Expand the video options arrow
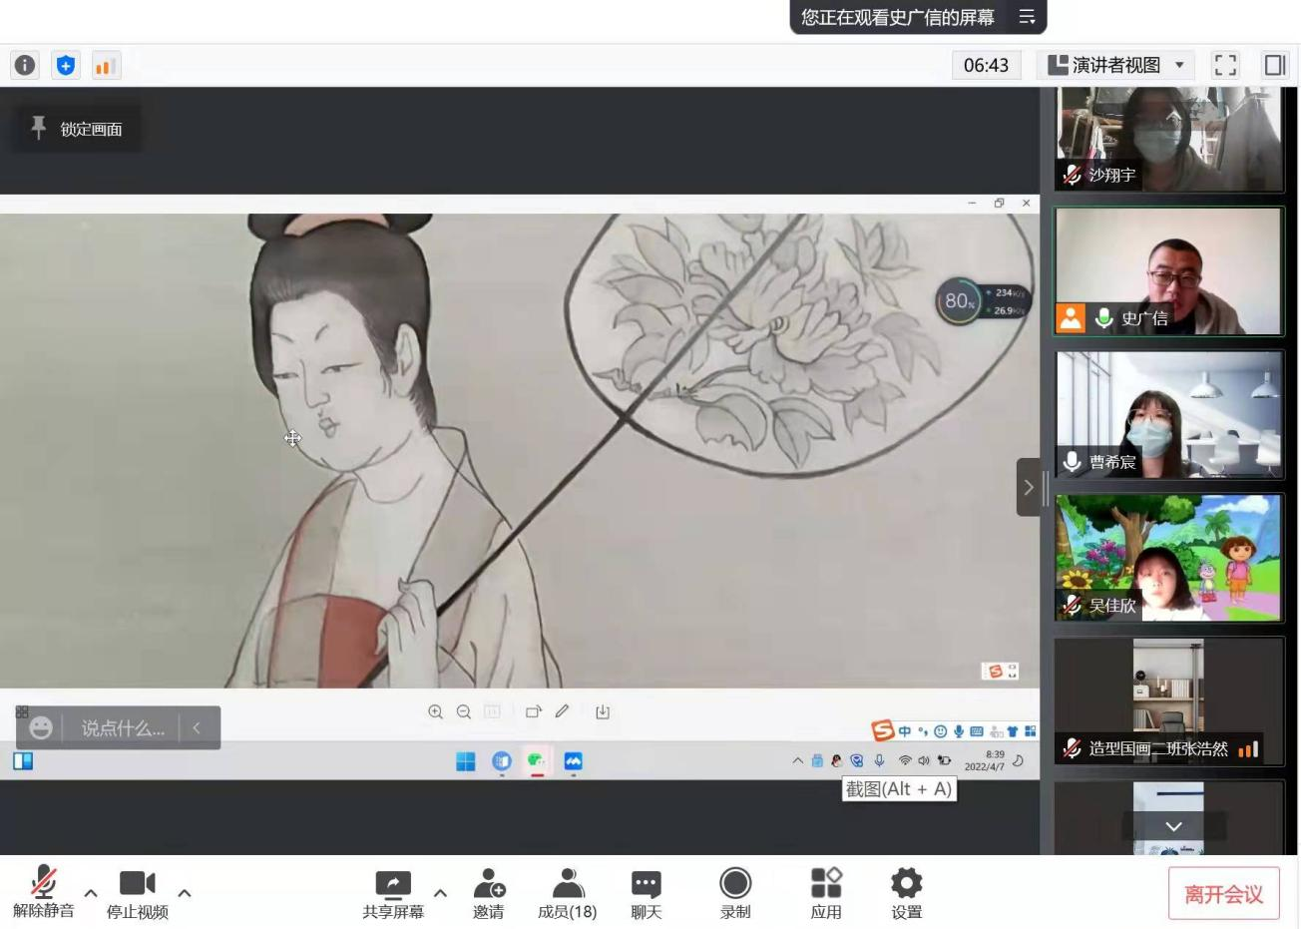 (x=185, y=892)
